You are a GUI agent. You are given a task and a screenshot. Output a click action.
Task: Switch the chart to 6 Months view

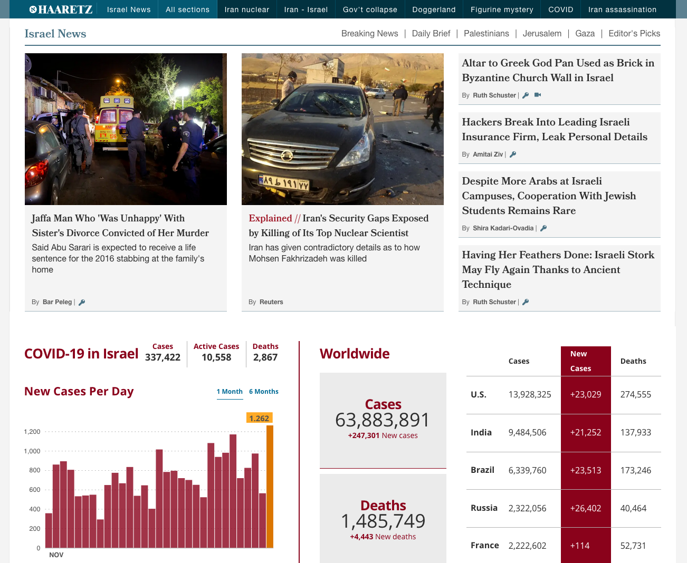click(263, 392)
